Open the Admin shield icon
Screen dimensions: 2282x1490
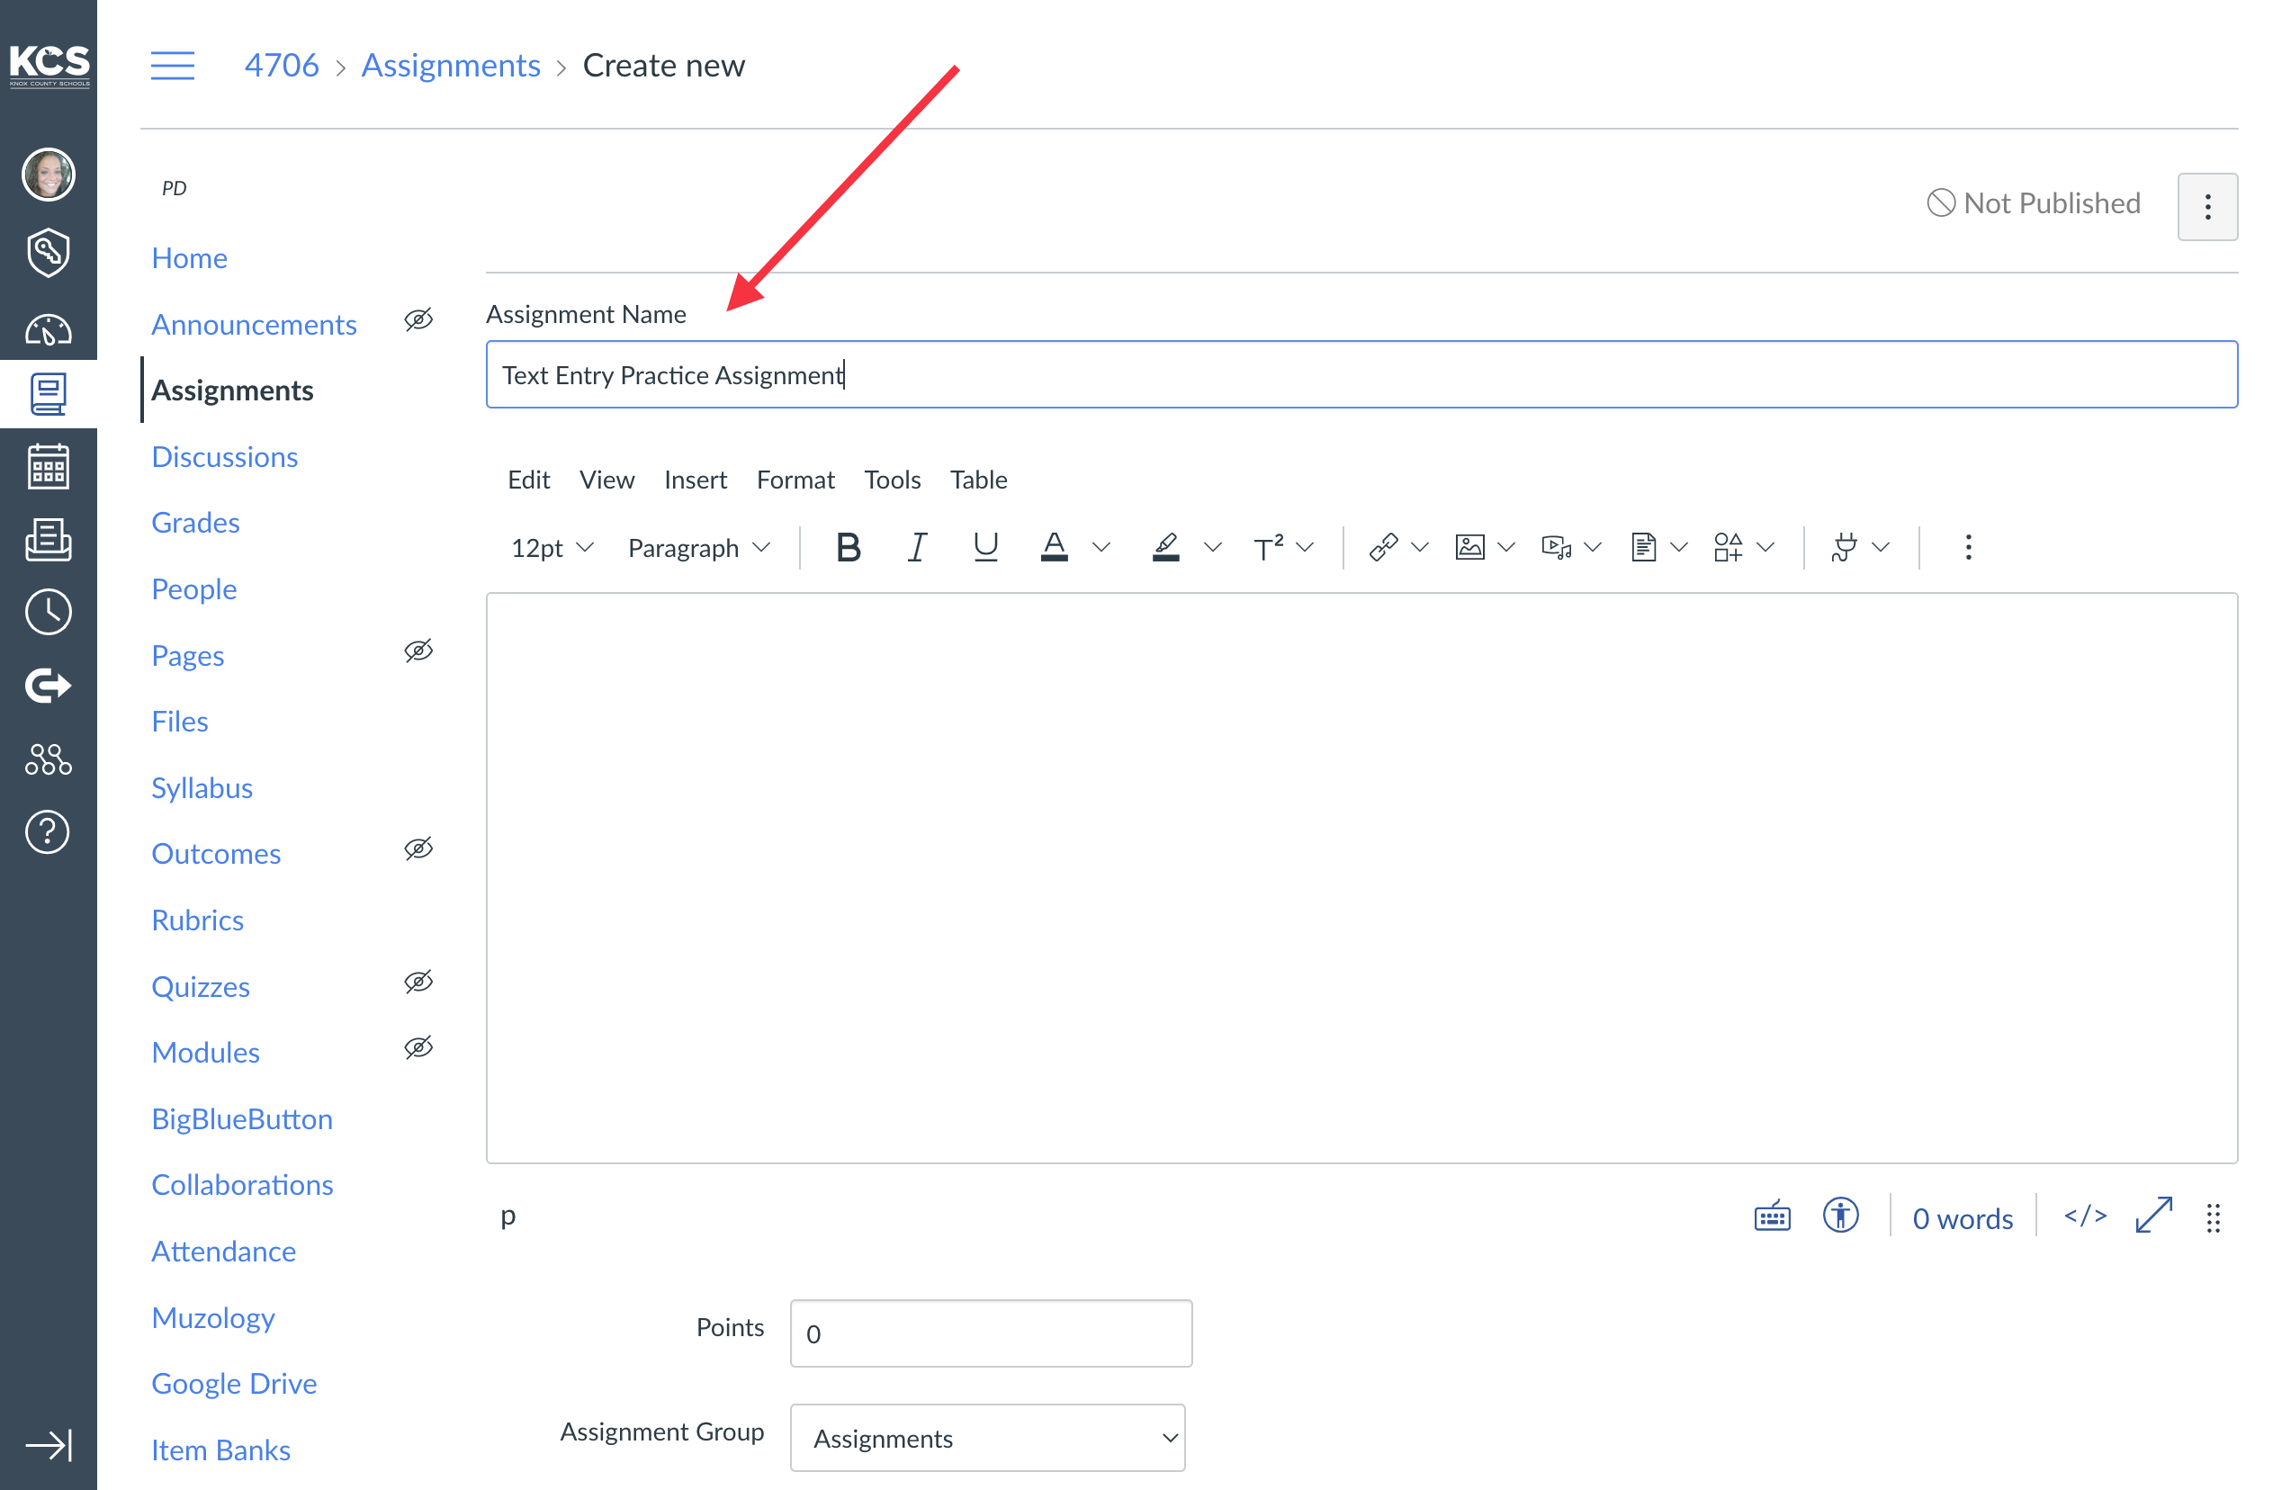point(48,252)
